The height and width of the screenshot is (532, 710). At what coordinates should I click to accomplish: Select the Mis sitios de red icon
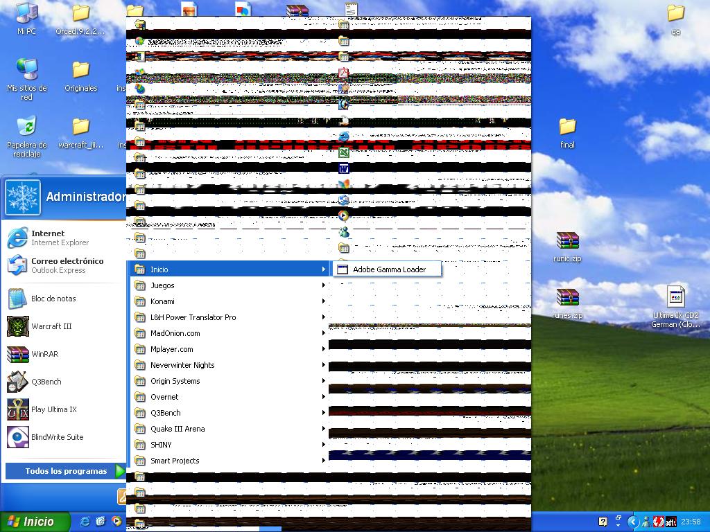27,80
